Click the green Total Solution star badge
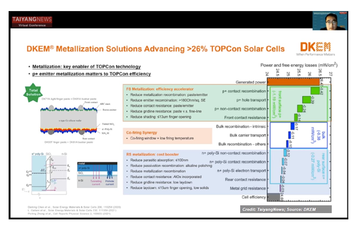358x229 pixels. pos(33,92)
